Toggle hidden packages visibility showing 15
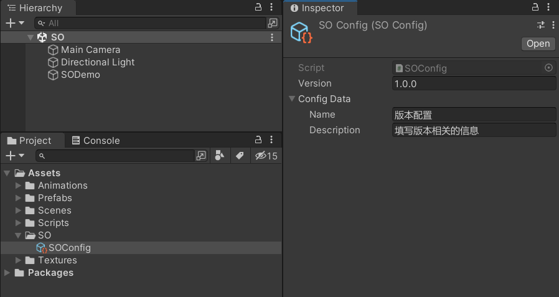The width and height of the screenshot is (559, 297). 266,156
